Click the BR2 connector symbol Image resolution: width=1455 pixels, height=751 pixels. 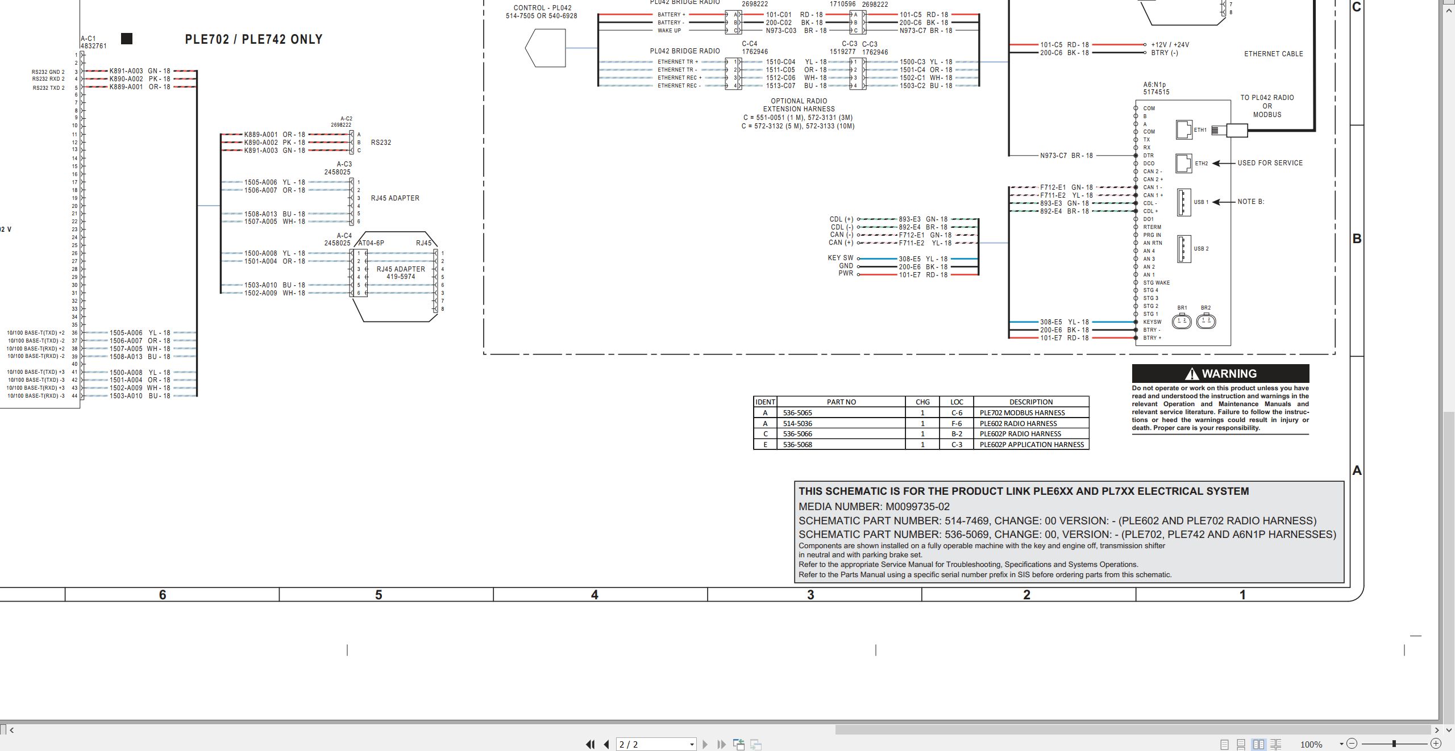point(1206,321)
